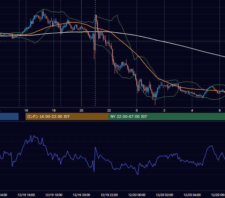Click the 12/19 16:00 date label
Screen dimensions: 225x198
[x=26, y=195]
